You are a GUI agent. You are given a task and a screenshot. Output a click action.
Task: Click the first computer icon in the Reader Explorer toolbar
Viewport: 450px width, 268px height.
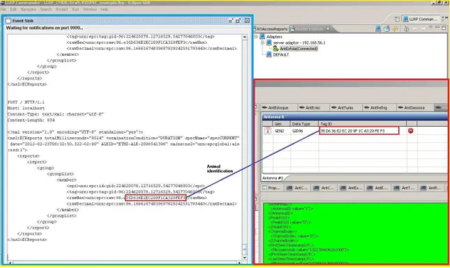(378, 29)
